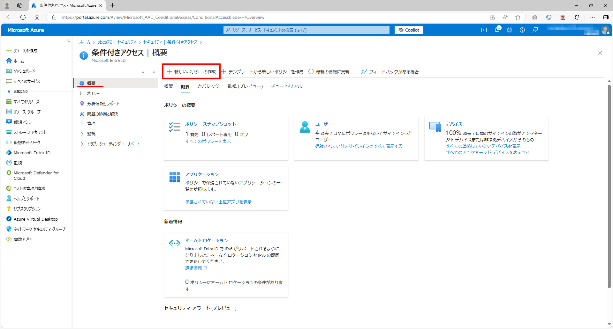
Task: Click ホーム breadcrumb link
Action: click(x=85, y=42)
